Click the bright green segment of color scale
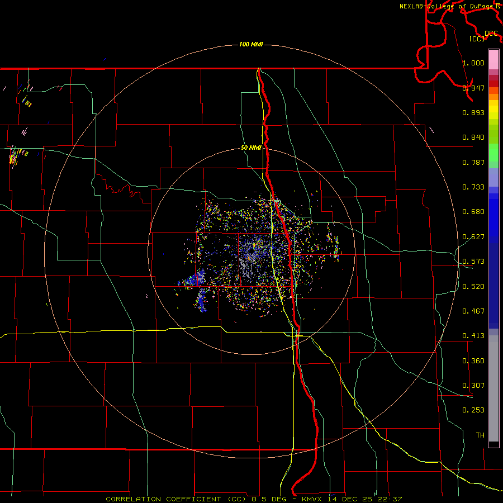The width and height of the screenshot is (503, 503). coord(493,153)
